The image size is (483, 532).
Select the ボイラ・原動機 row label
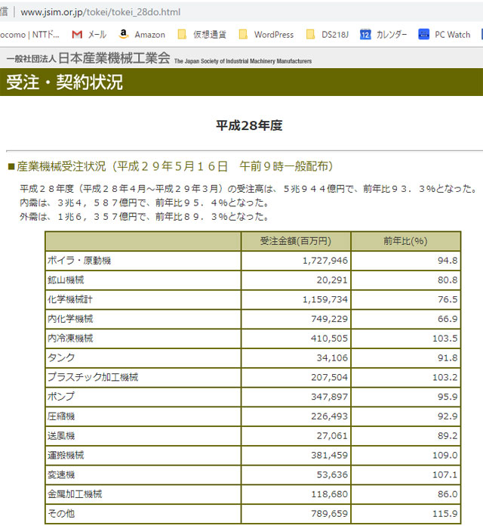[79, 261]
